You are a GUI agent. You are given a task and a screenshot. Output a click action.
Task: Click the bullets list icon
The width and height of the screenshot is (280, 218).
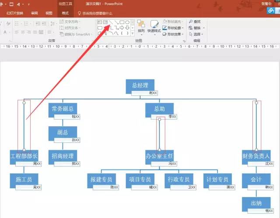[17, 23]
